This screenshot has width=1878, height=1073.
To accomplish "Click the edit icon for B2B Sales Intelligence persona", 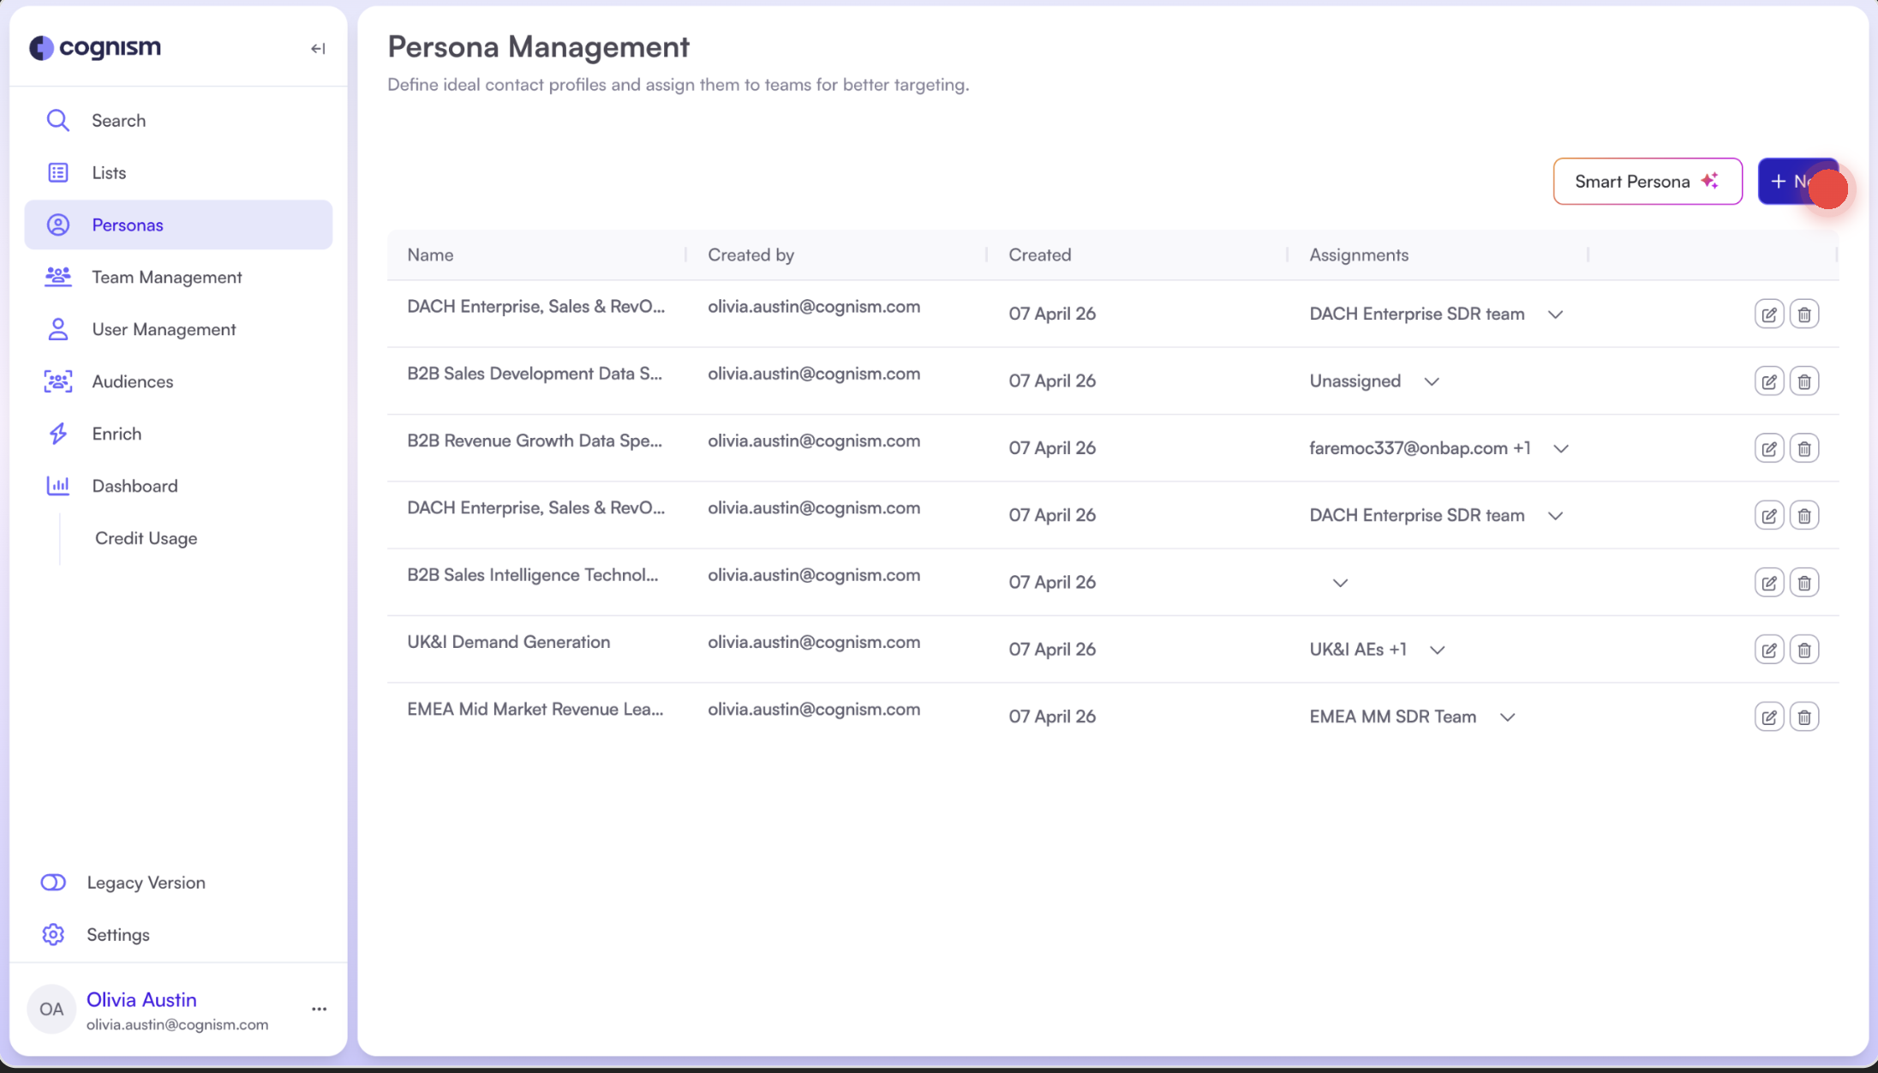I will (1768, 583).
